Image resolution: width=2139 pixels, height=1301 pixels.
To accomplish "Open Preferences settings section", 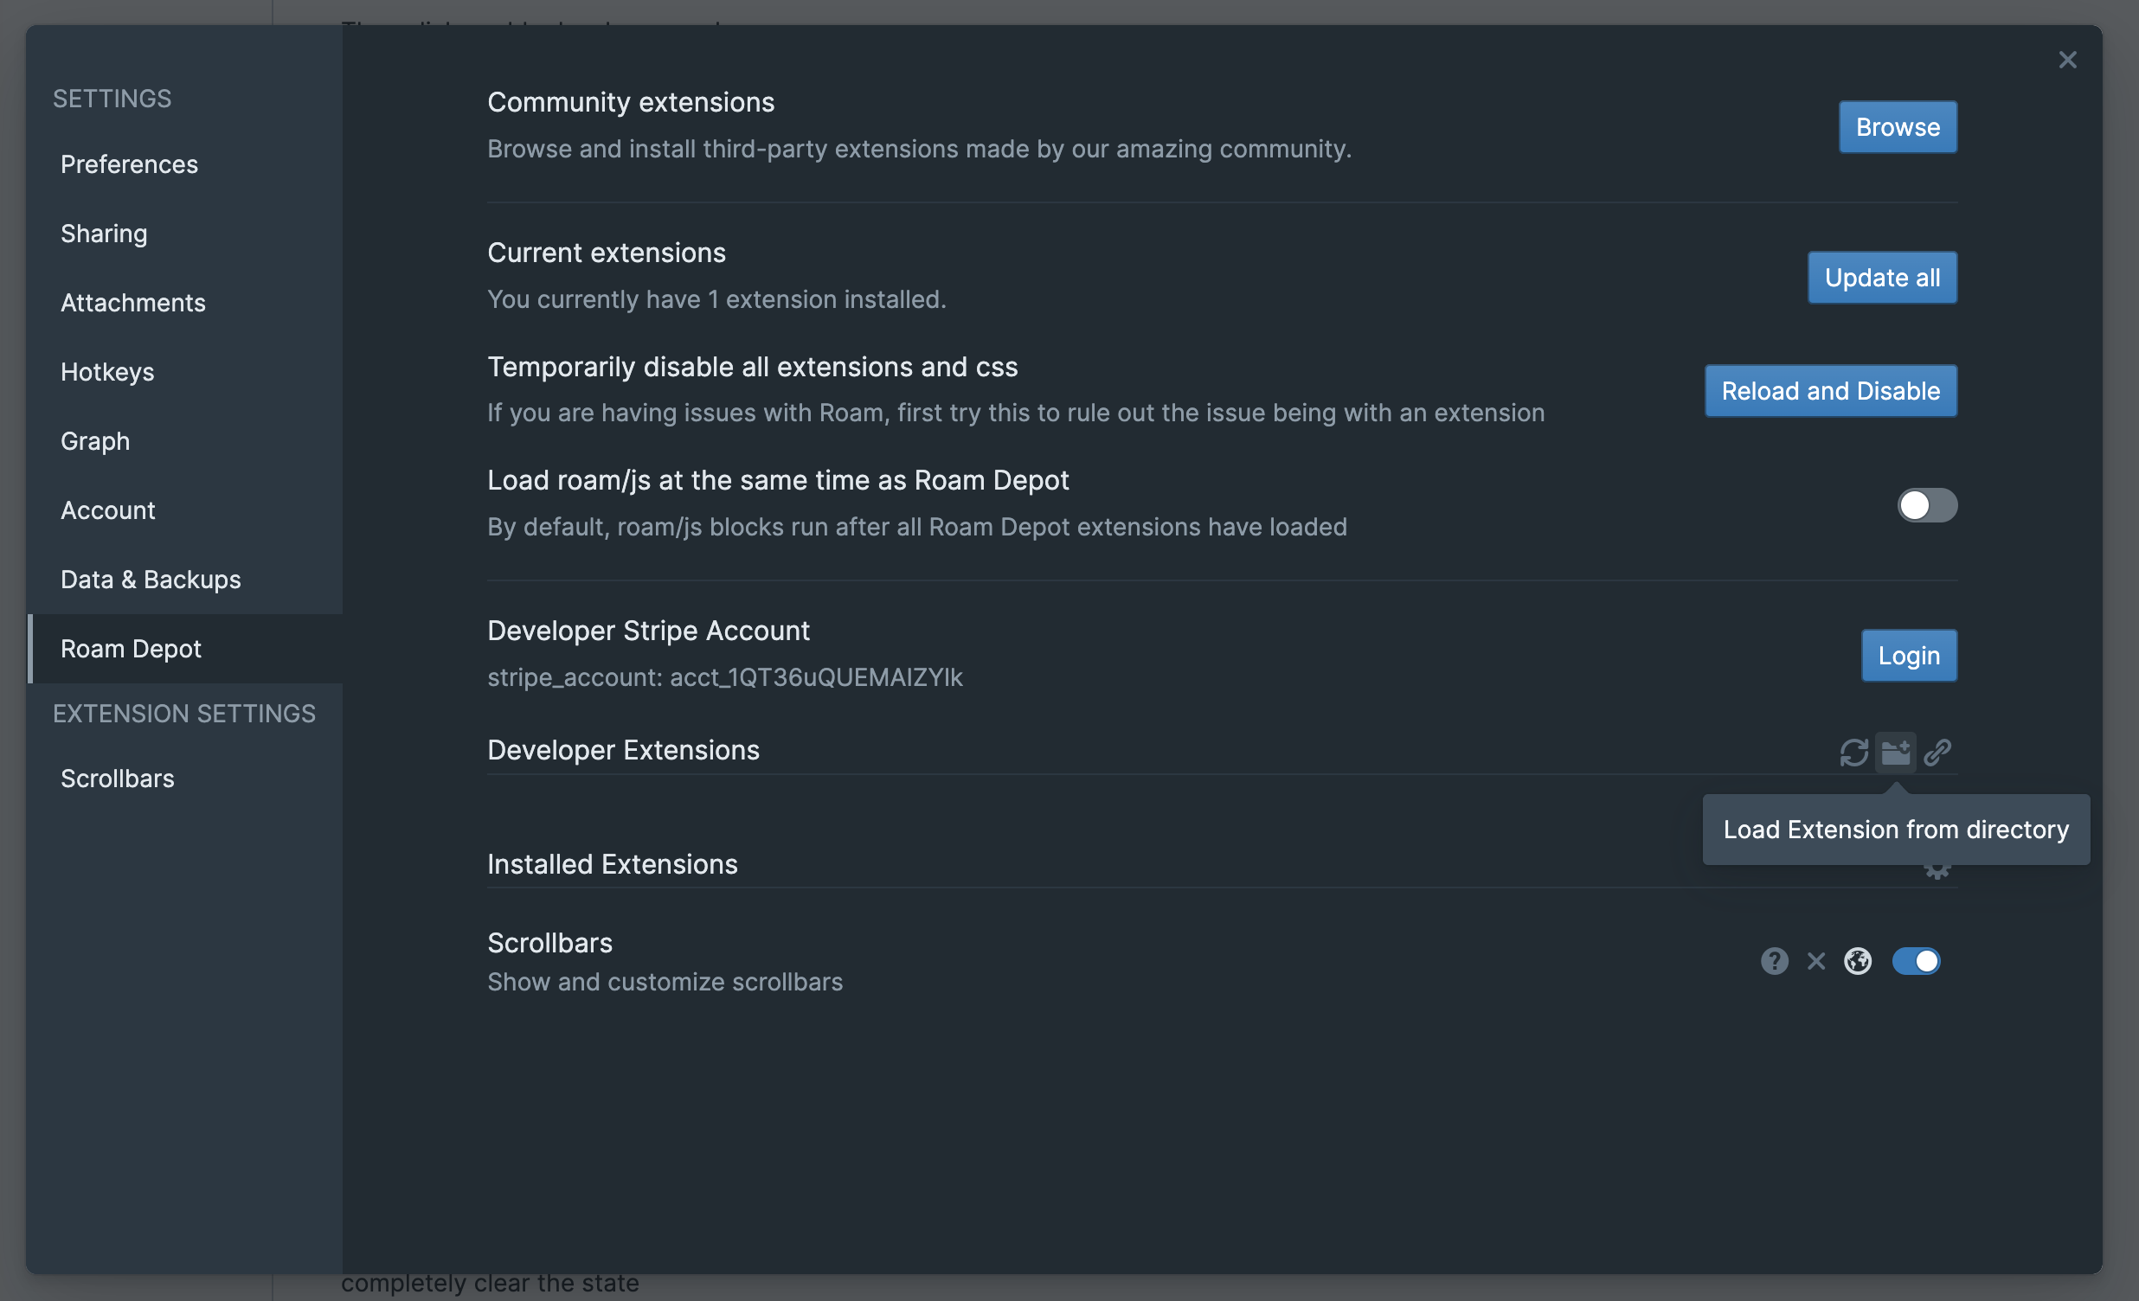I will (129, 164).
